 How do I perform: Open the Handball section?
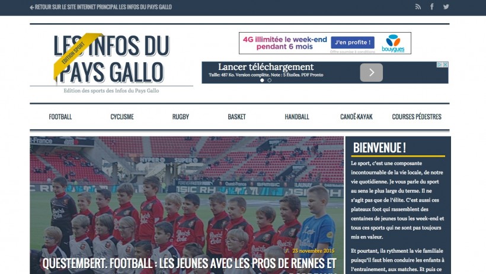(x=297, y=117)
